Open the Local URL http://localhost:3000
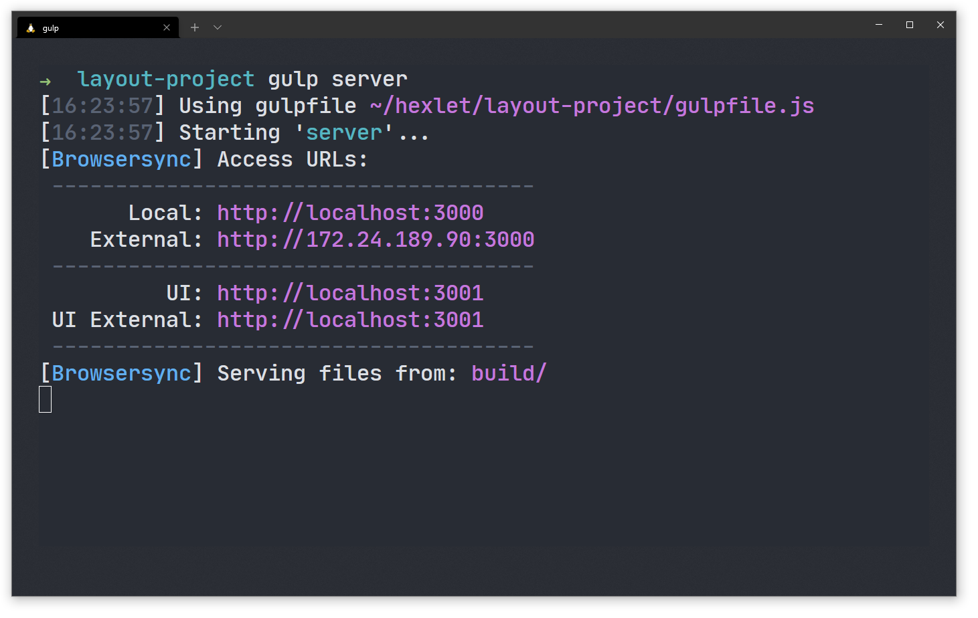 coord(350,213)
